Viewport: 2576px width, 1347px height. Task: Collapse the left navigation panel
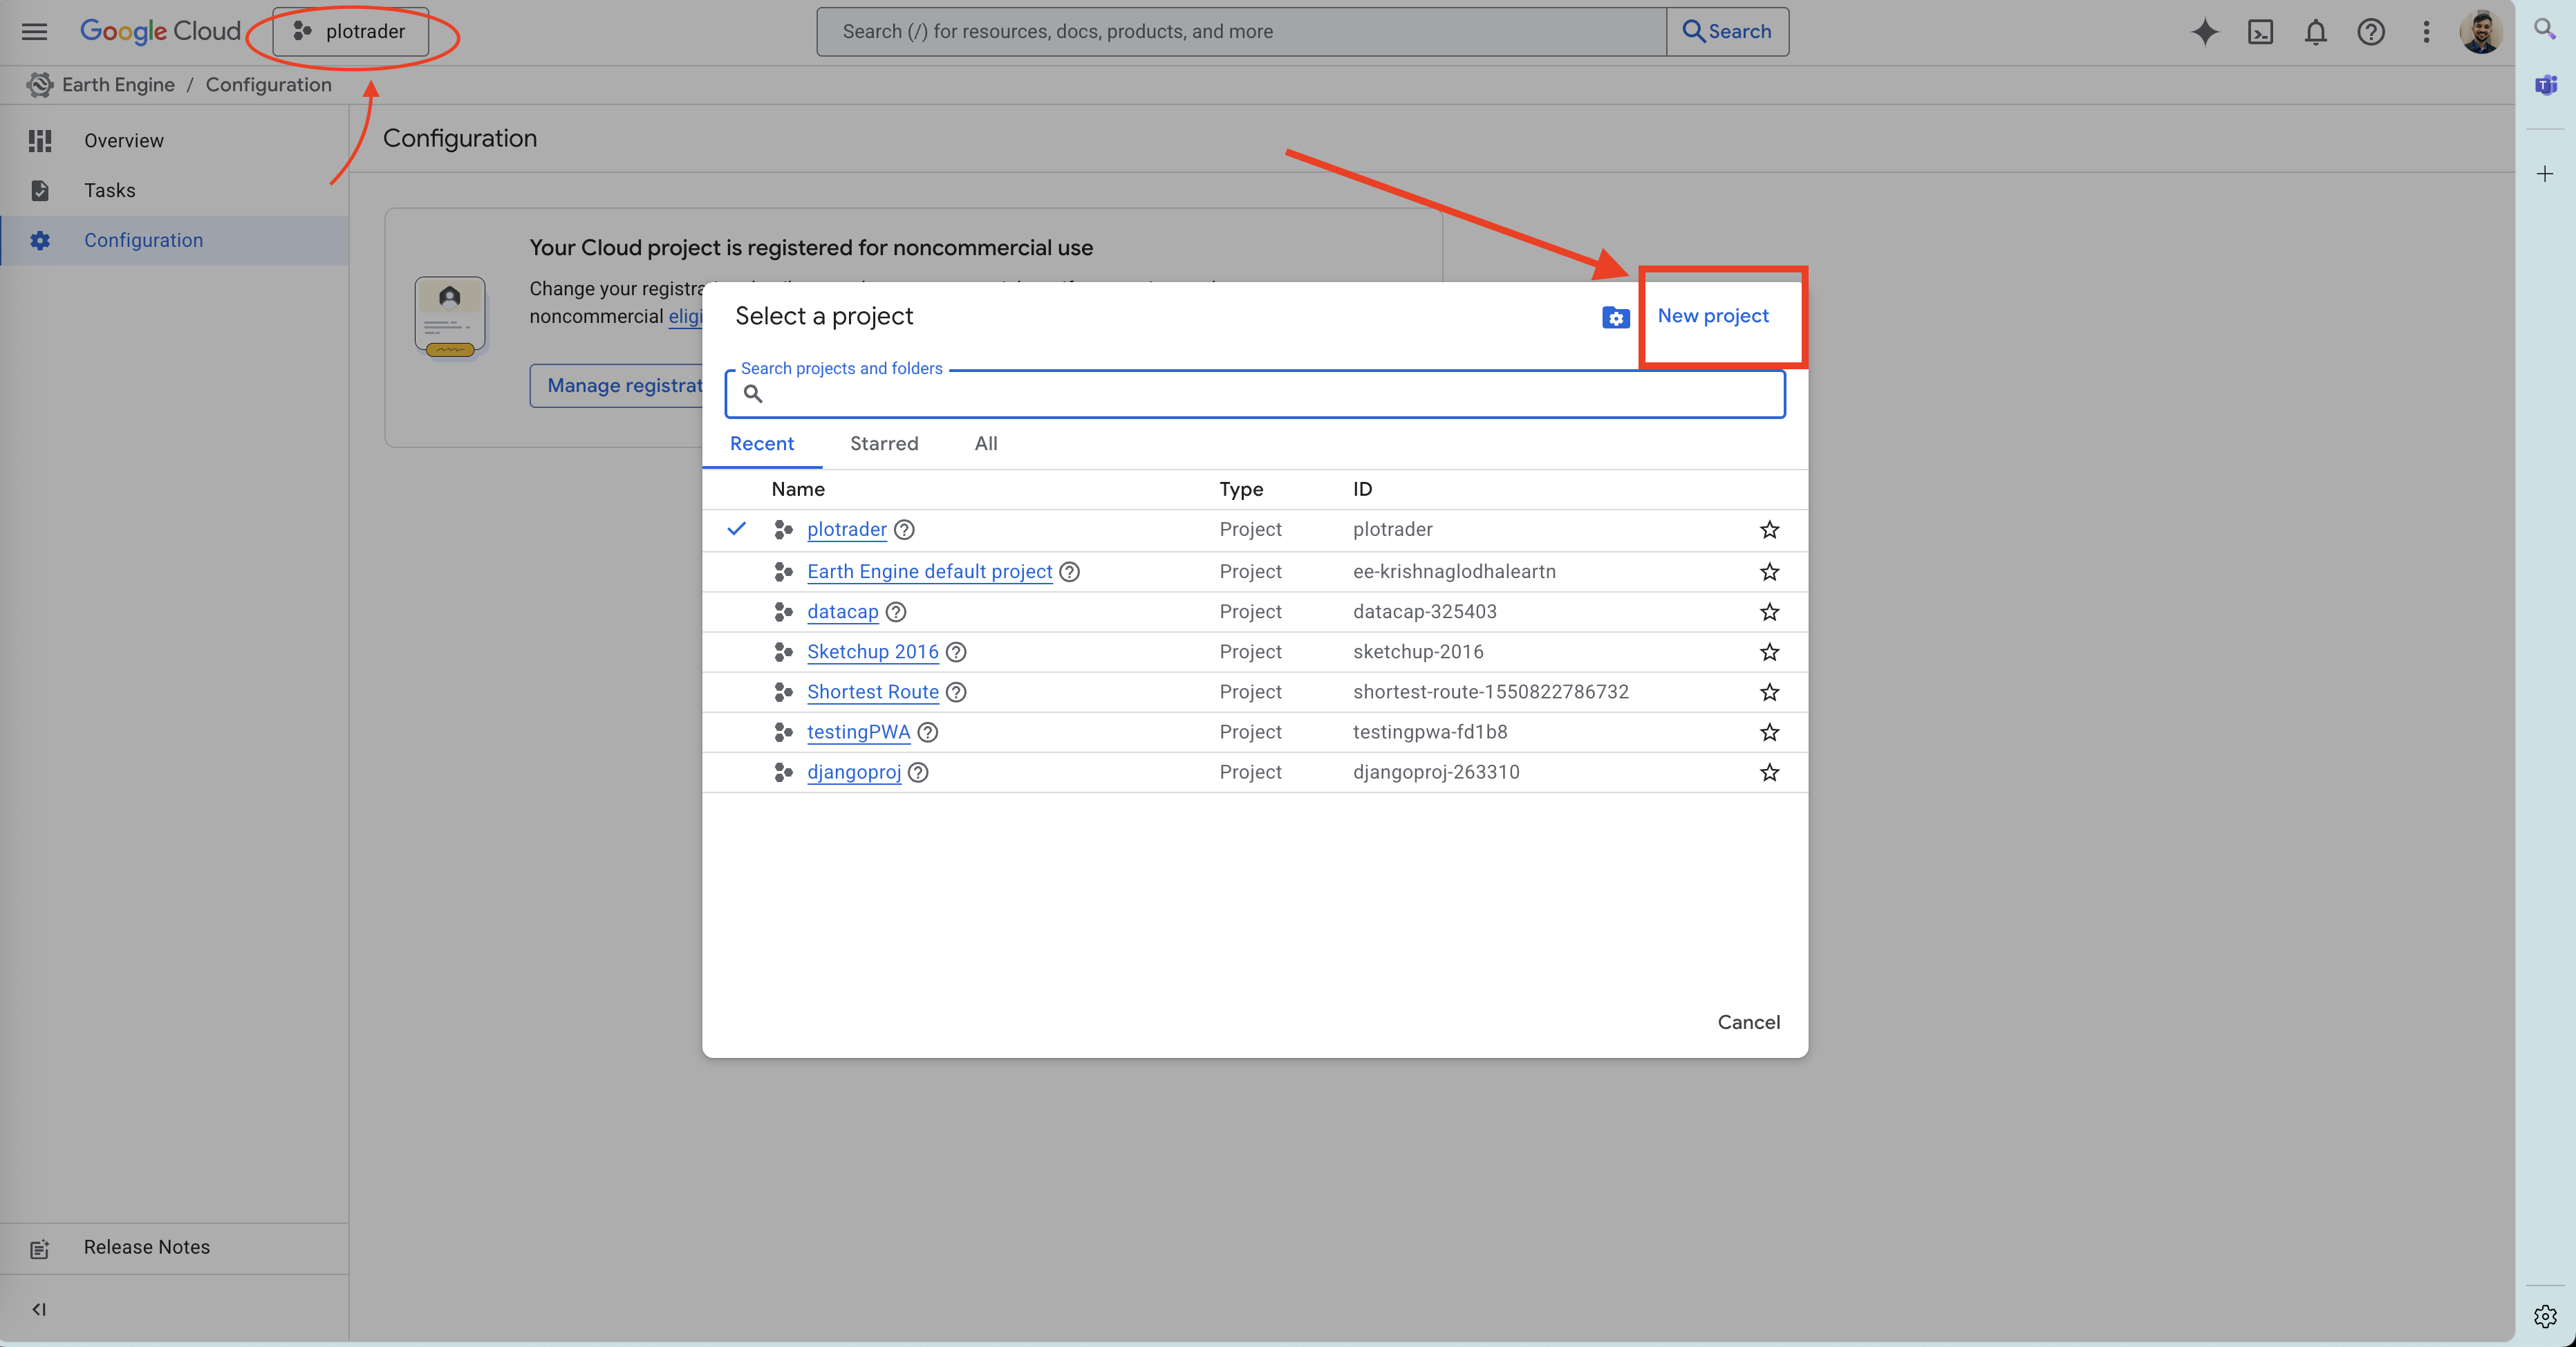[x=39, y=1309]
